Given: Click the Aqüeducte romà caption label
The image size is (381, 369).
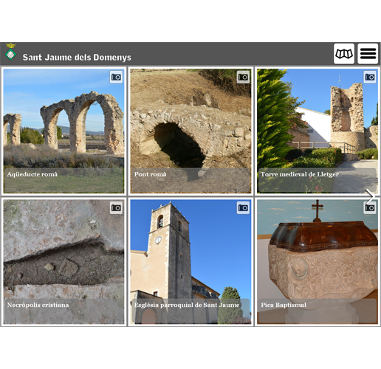Looking at the screenshot, I should point(32,174).
